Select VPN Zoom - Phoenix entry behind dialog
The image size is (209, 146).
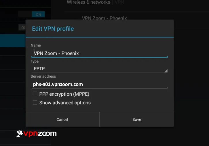point(104,18)
